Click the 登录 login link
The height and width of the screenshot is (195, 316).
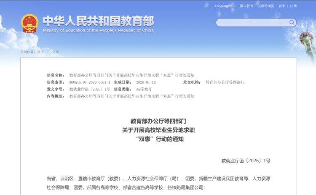point(282,6)
